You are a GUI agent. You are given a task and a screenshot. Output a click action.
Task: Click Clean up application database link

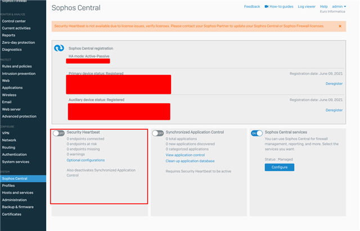(190, 161)
